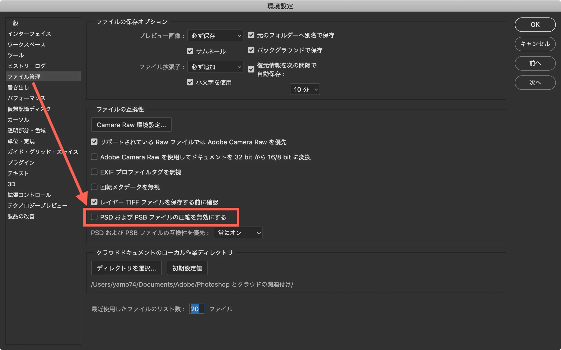Uncheck バックグラウンドで保存 option
The image size is (561, 350).
251,50
